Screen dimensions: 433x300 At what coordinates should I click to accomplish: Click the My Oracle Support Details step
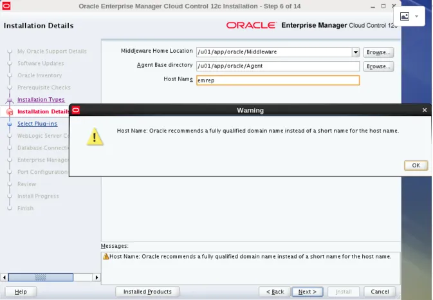coord(52,52)
